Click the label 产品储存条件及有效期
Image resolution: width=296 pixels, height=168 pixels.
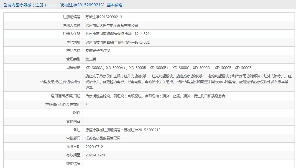coord(63,105)
